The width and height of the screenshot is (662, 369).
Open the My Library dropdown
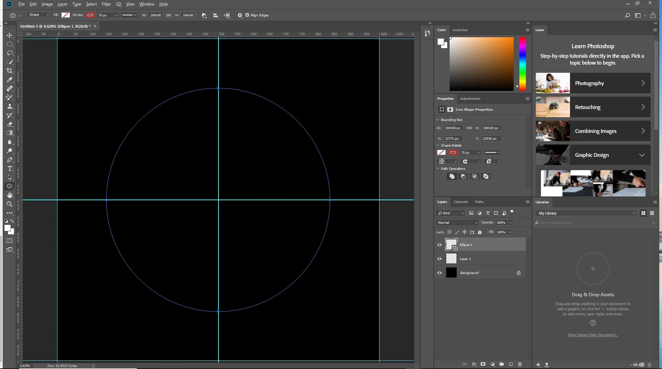pyautogui.click(x=586, y=213)
